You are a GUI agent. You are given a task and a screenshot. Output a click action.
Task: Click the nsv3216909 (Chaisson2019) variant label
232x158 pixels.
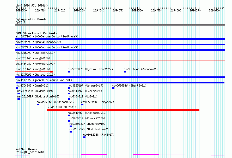(x=35, y=53)
